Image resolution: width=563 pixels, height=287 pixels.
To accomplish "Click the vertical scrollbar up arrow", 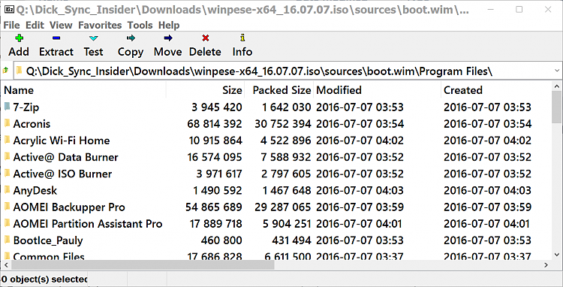I will click(x=557, y=86).
